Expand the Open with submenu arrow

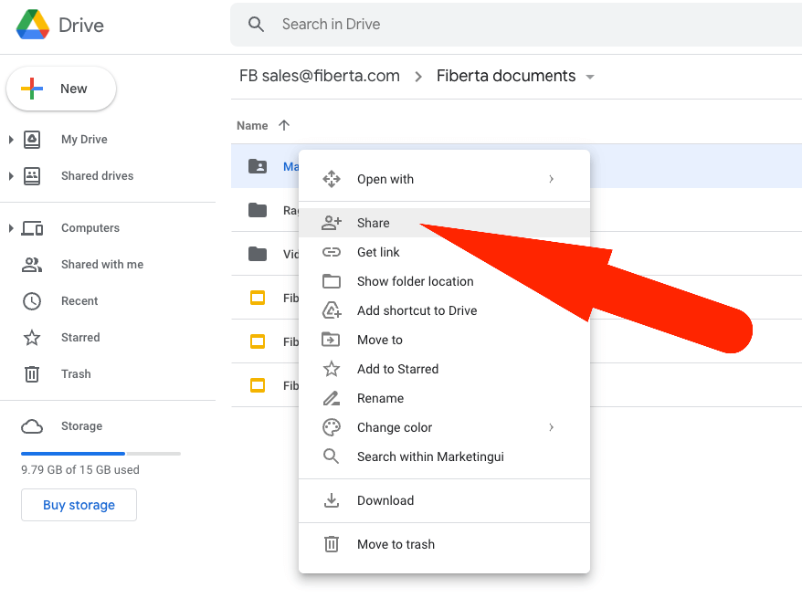pos(551,179)
